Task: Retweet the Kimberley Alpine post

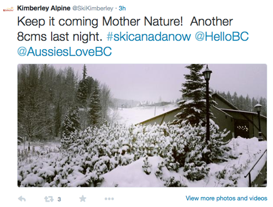Action: pos(49,199)
